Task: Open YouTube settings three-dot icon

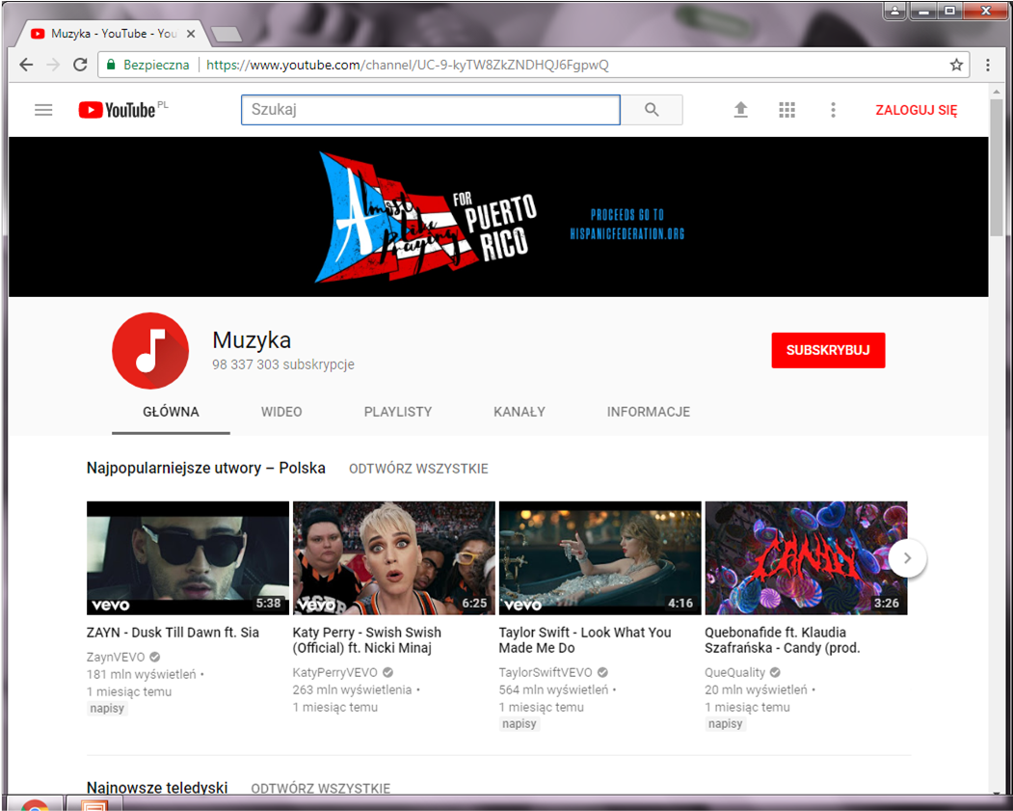Action: coord(834,110)
